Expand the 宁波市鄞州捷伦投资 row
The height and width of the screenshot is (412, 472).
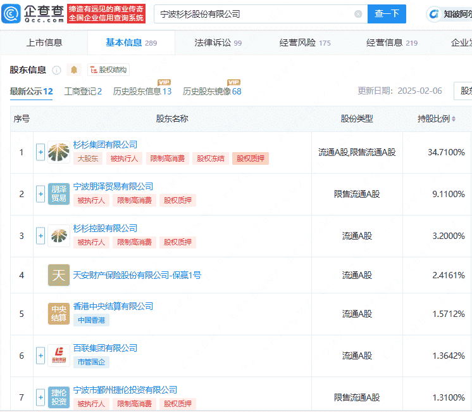pos(40,397)
